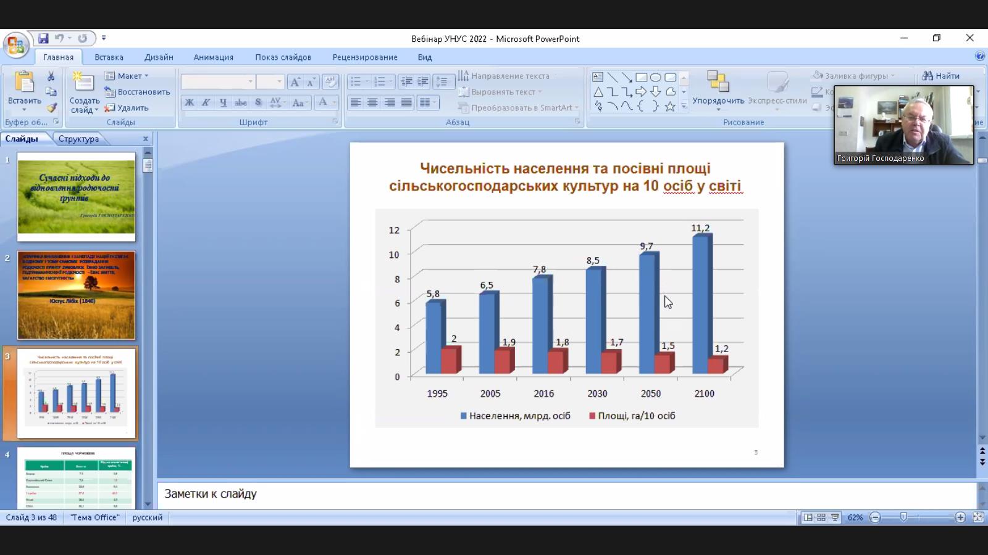Open the line spacing dropdown
Viewport: 988px width, 555px height.
coord(443,82)
